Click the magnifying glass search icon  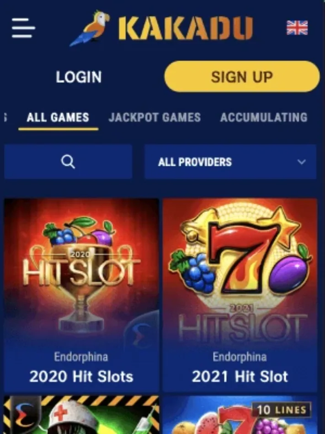click(x=68, y=162)
